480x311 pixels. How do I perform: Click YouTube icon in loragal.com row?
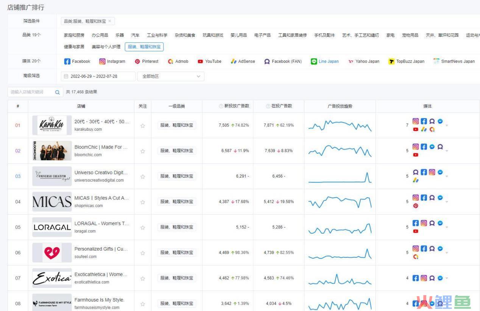tap(416, 231)
